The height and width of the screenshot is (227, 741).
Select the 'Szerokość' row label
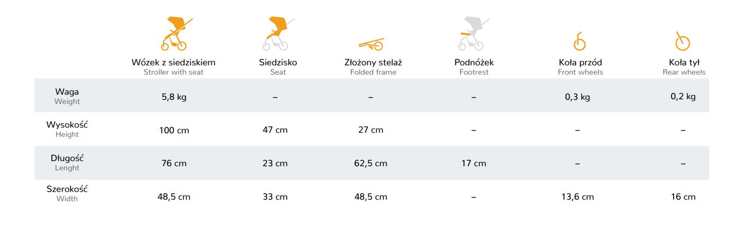67,189
